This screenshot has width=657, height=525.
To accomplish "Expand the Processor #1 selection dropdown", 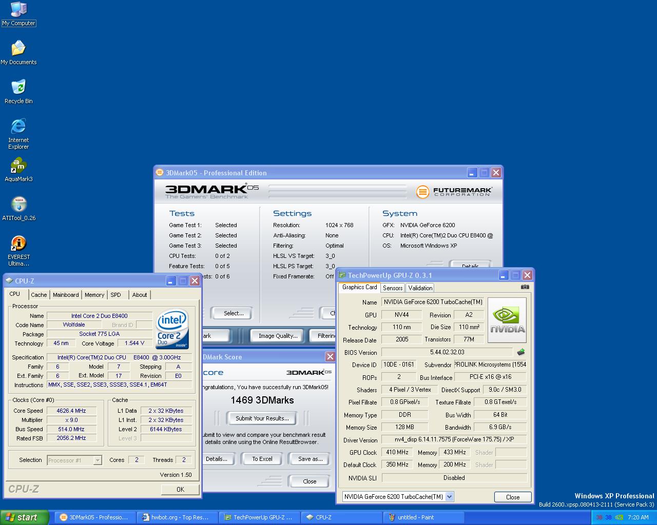I will coord(98,460).
